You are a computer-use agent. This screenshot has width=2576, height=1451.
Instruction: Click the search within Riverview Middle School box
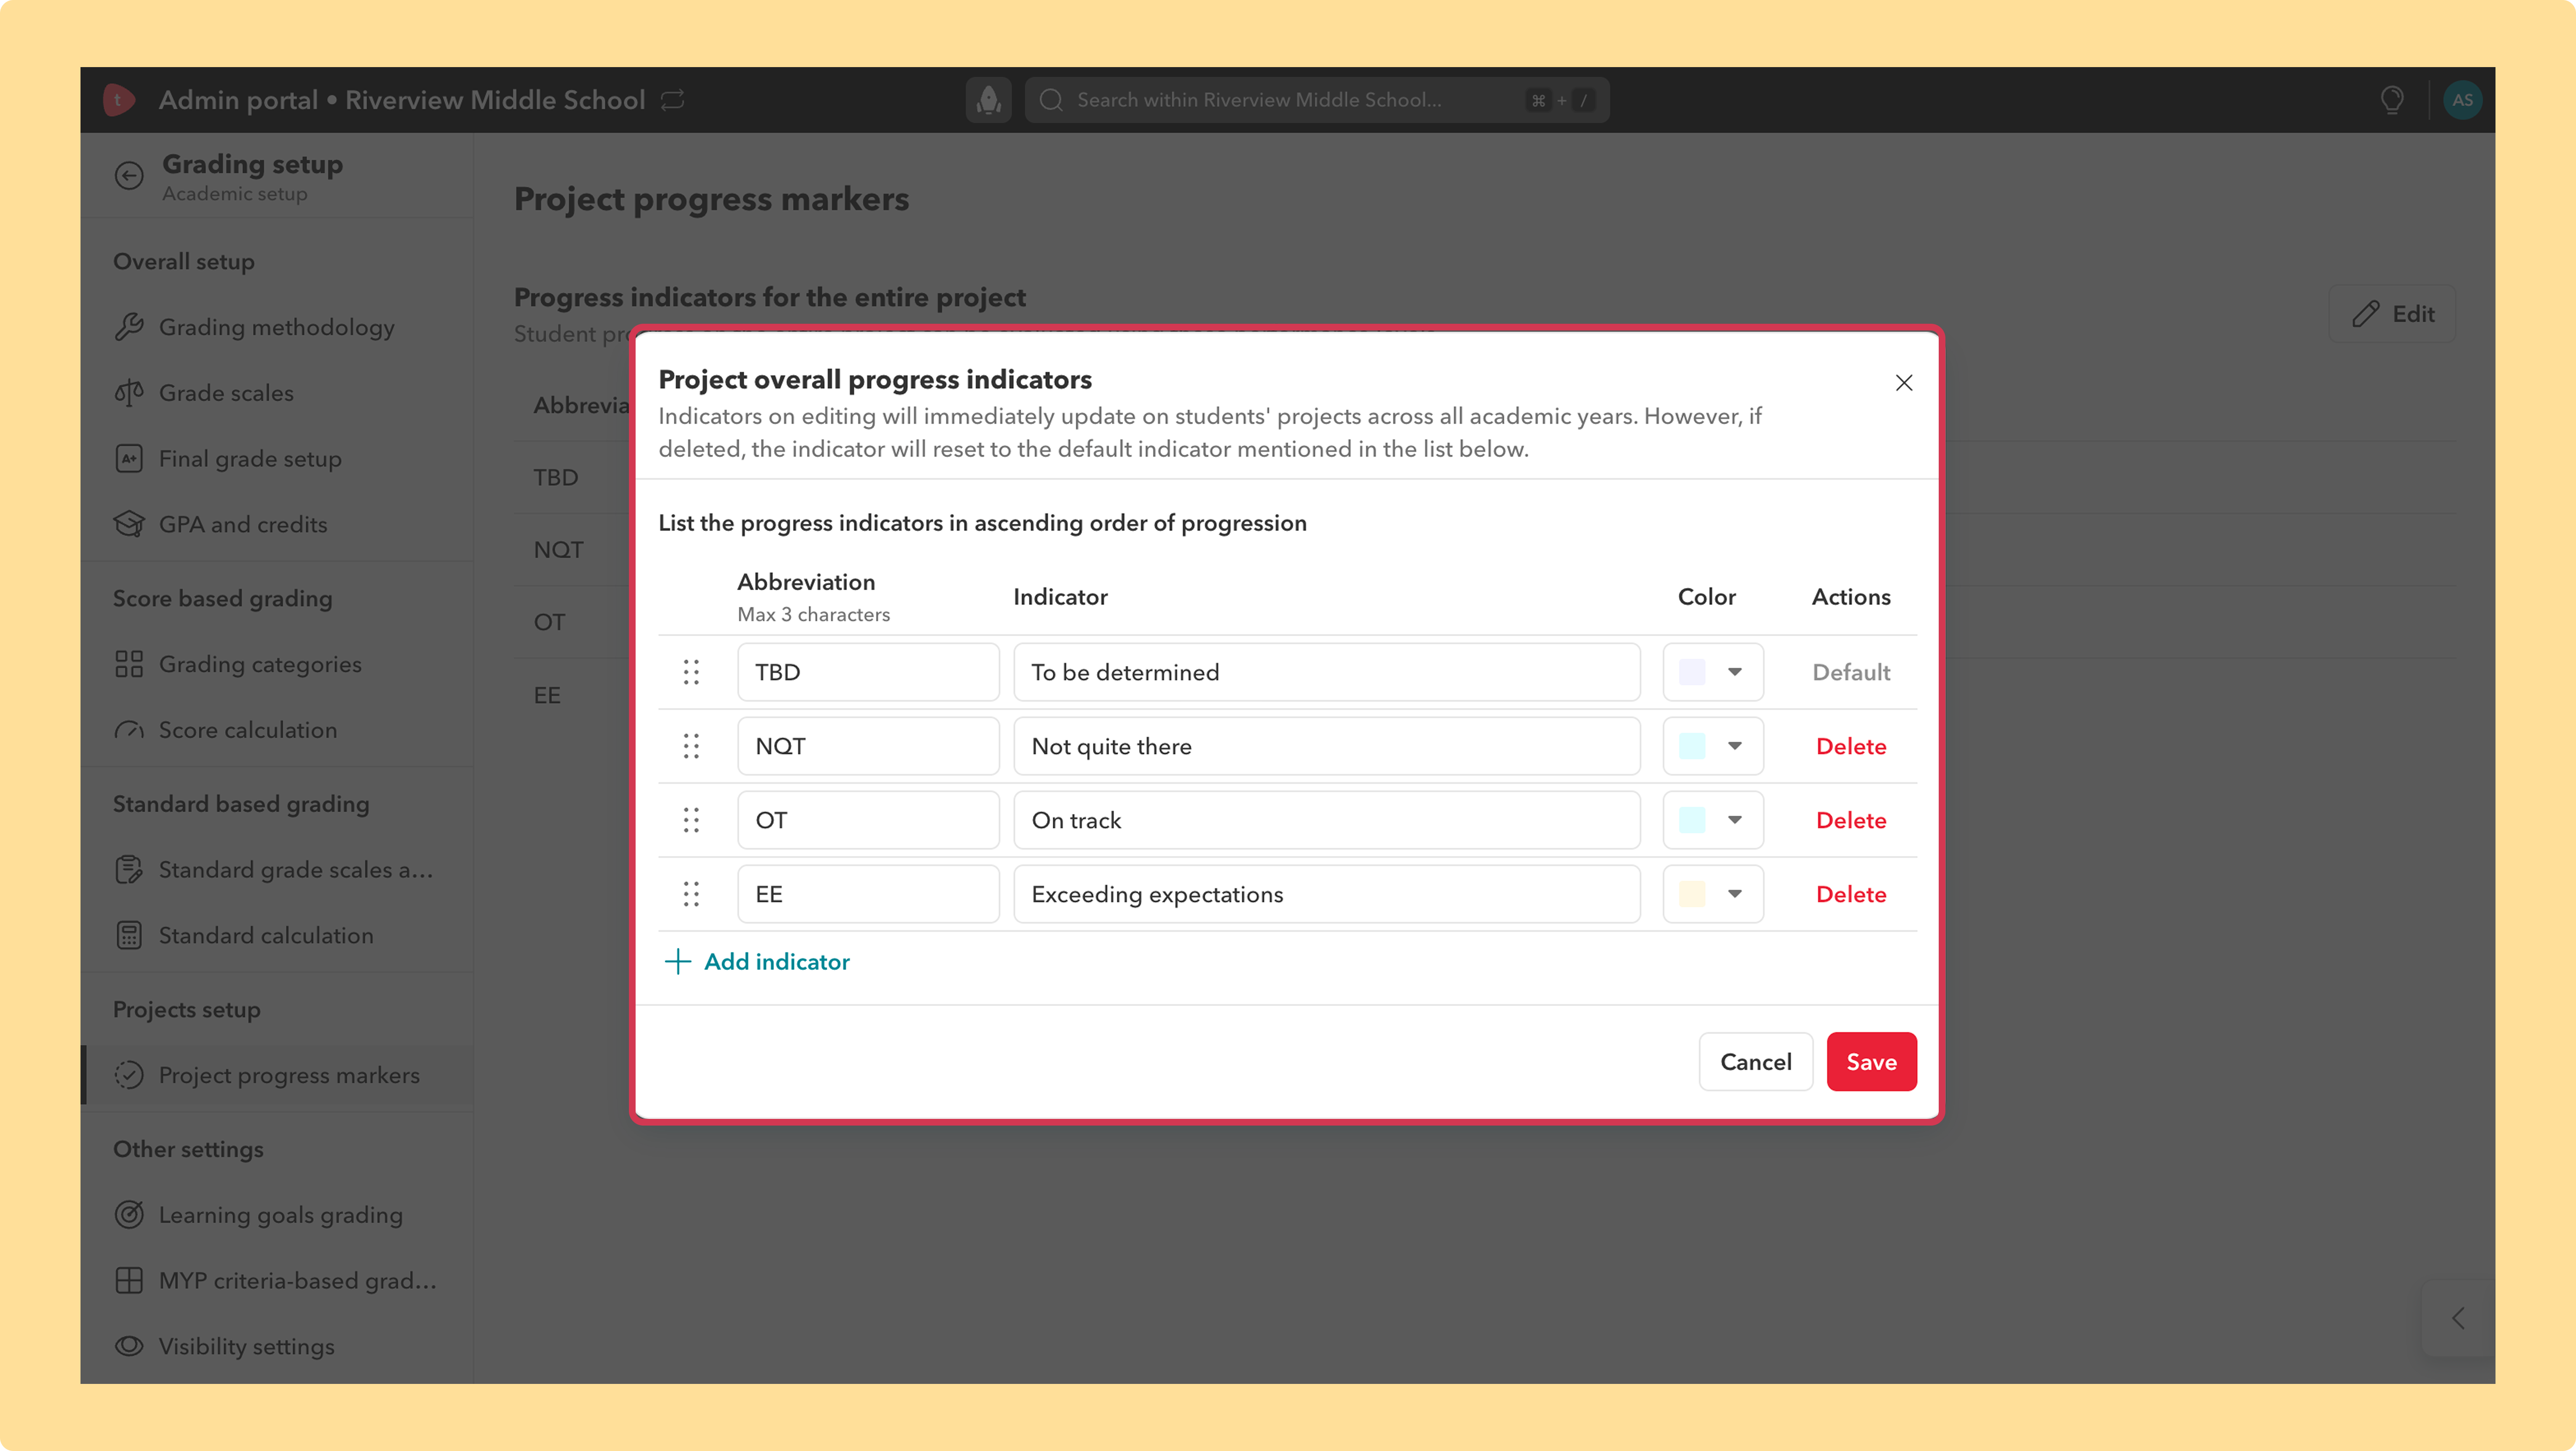pos(1317,100)
